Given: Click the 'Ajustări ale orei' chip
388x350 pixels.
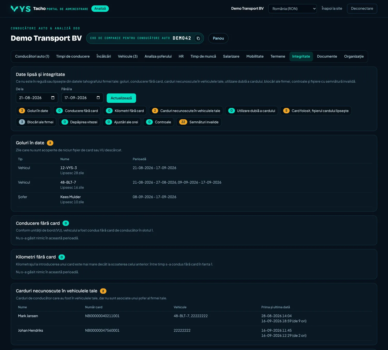Looking at the screenshot, I should [x=122, y=122].
